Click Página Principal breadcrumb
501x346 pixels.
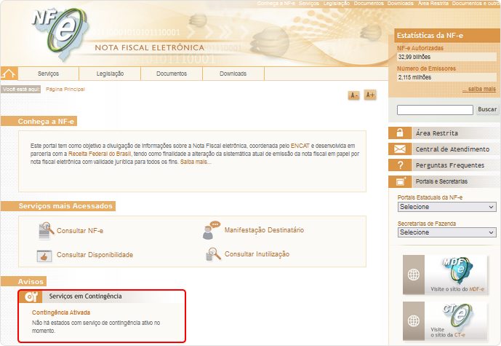[x=65, y=90]
